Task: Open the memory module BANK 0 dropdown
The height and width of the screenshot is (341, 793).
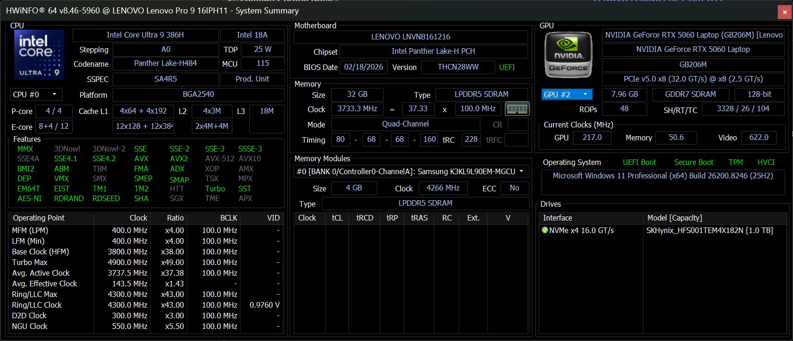Action: tap(411, 171)
